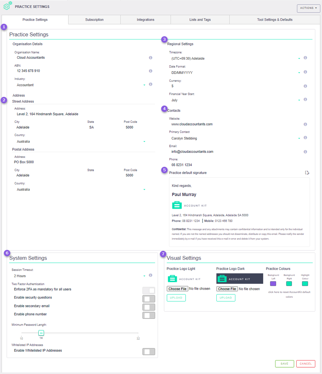Click the Background Left color swatch

[x=273, y=284]
